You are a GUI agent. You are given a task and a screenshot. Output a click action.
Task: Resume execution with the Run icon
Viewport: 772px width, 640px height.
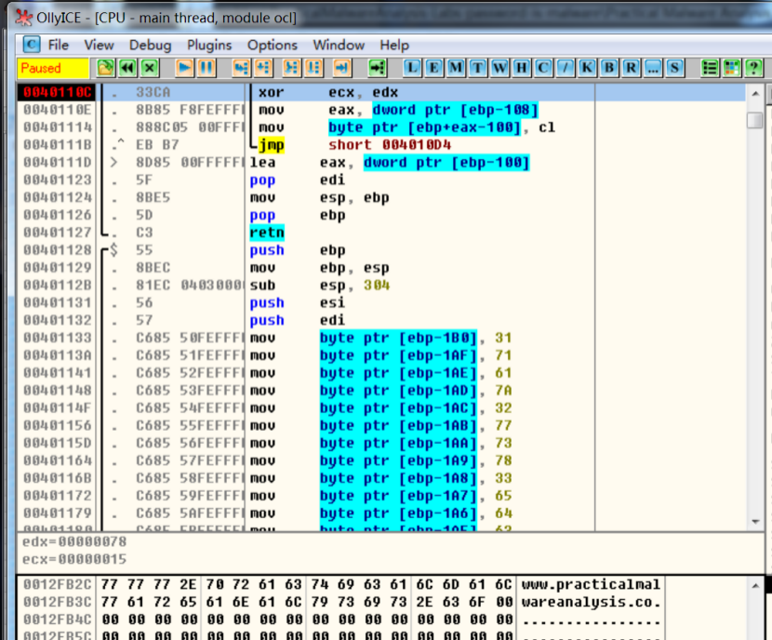click(x=182, y=67)
